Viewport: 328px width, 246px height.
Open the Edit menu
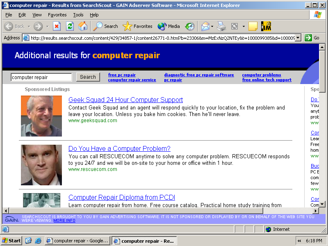coord(22,15)
